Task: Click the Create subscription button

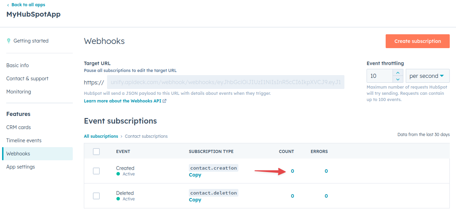Action: 418,41
